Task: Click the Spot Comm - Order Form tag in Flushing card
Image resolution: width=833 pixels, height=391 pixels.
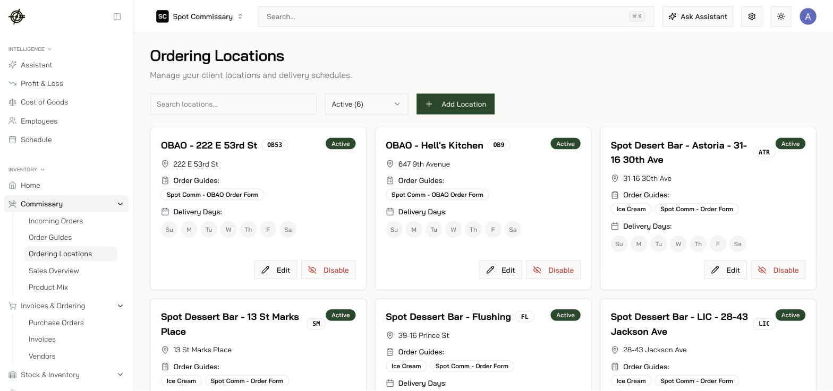Action: point(472,366)
